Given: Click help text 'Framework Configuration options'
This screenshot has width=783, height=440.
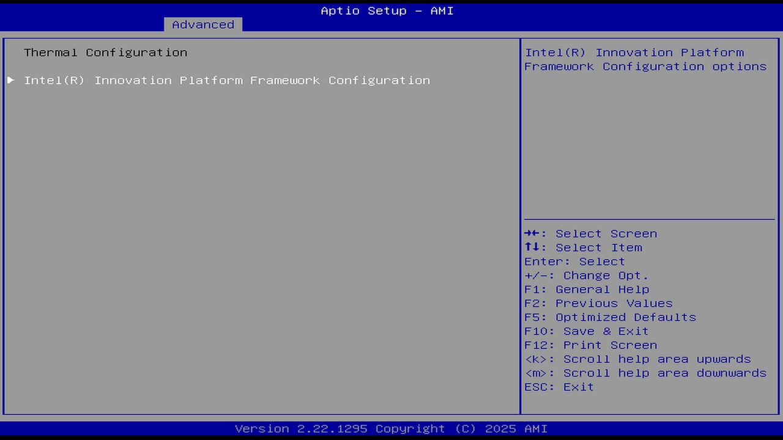Looking at the screenshot, I should [x=645, y=67].
